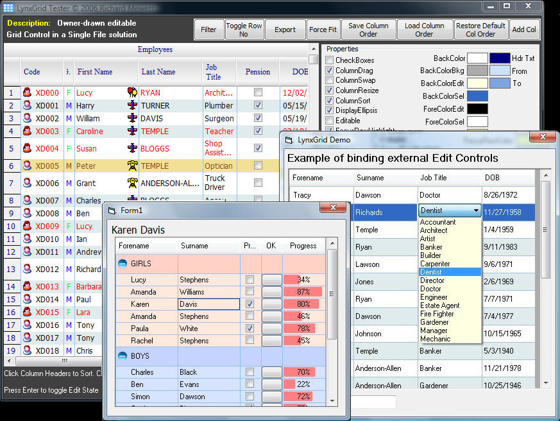The image size is (560, 421).
Task: Click the Form1 window title bar icon
Action: tap(112, 210)
